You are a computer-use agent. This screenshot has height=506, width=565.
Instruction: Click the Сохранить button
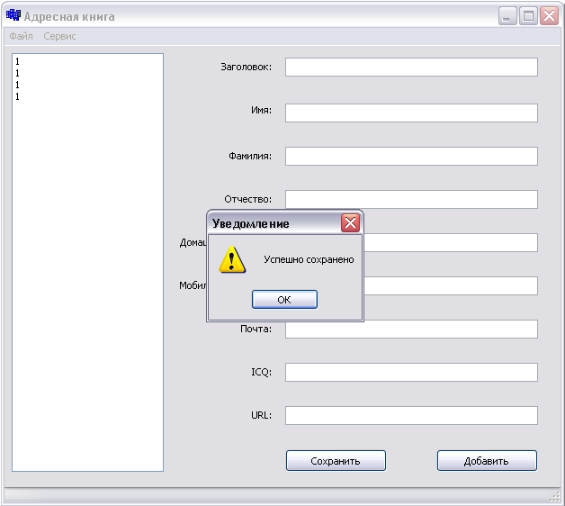(336, 461)
